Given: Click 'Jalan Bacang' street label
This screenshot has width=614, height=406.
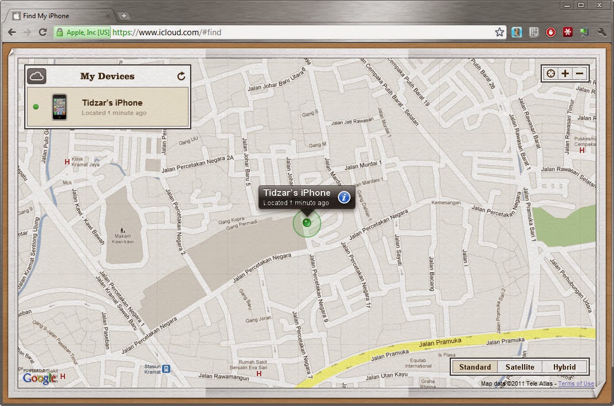Looking at the screenshot, I should [x=431, y=274].
